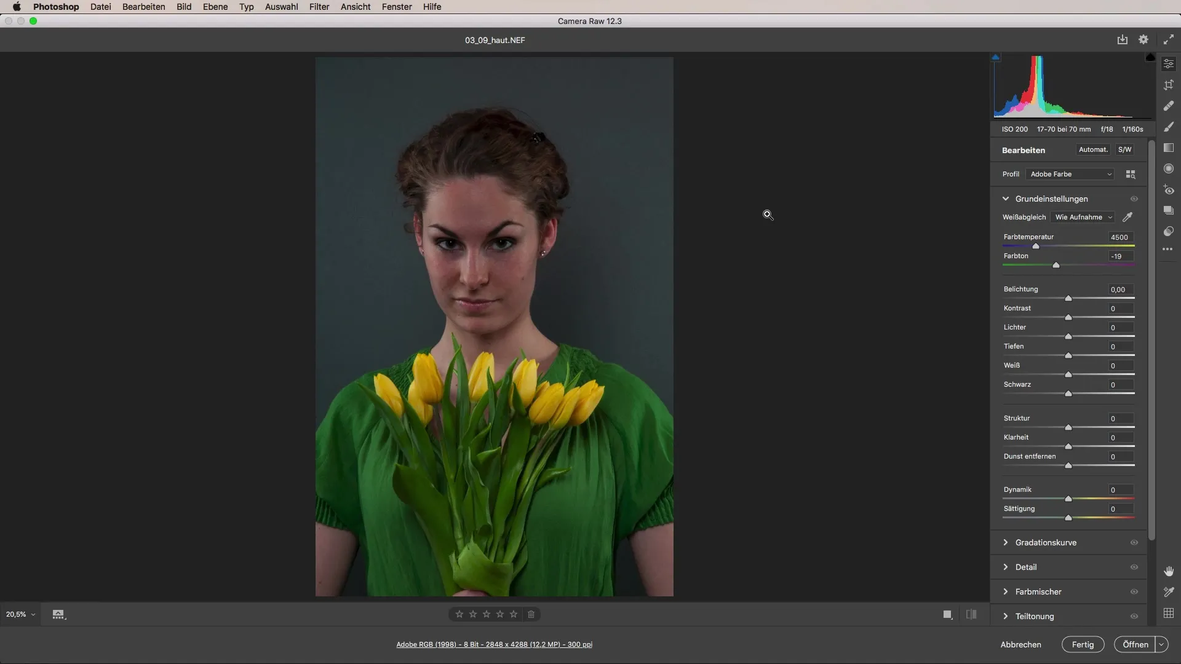Viewport: 1181px width, 664px height.
Task: Toggle Farbmischer visibility eye
Action: [x=1134, y=592]
